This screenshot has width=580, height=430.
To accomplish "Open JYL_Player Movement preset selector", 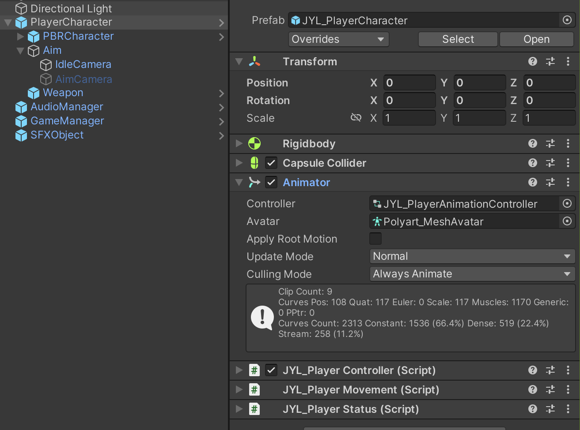I will point(550,389).
